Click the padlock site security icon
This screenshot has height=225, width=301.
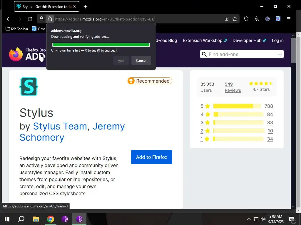[41, 19]
